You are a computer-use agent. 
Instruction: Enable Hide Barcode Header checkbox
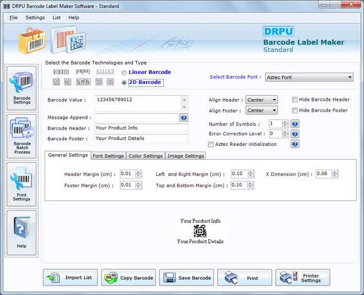click(294, 100)
